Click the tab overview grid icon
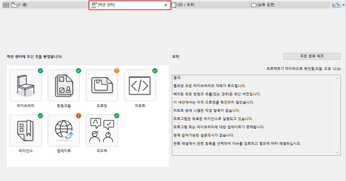This screenshot has width=346, height=181. click(x=6, y=5)
